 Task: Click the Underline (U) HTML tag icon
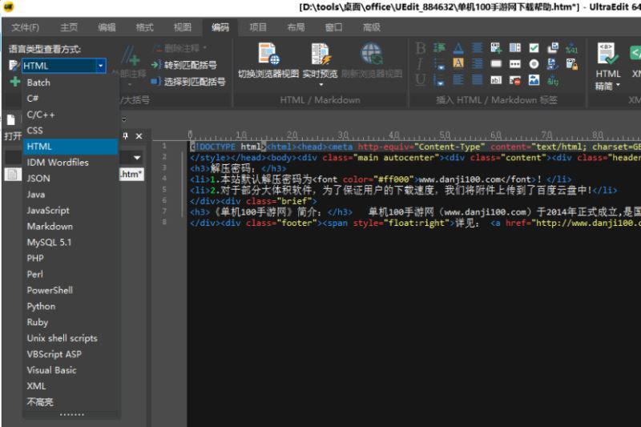coord(420,79)
